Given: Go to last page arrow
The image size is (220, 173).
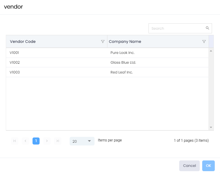Looking at the screenshot, I should tap(57, 141).
